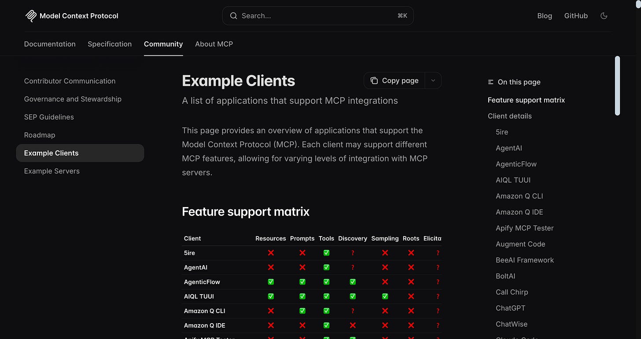Click the Tools column header

click(326, 238)
